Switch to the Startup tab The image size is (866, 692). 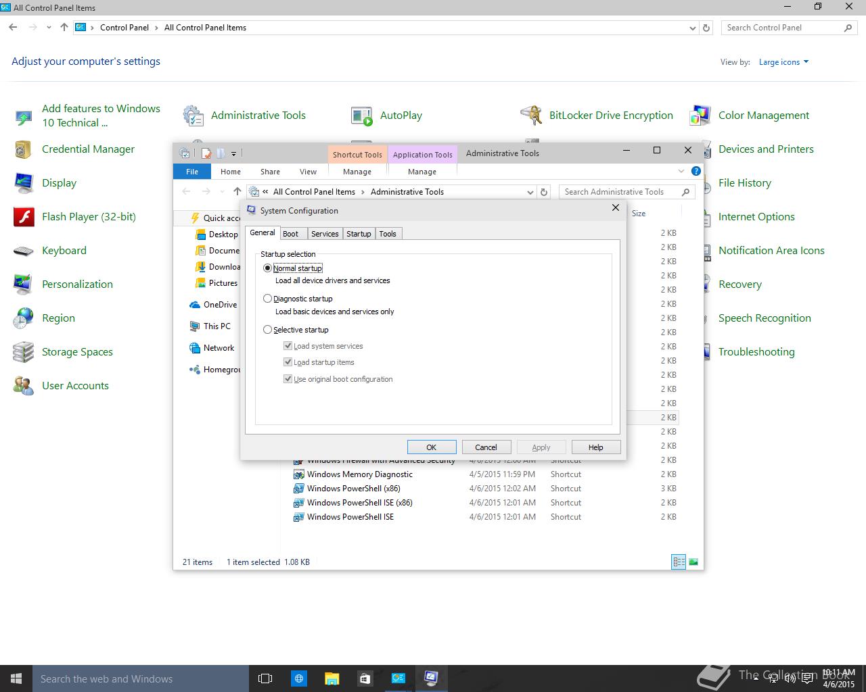359,234
